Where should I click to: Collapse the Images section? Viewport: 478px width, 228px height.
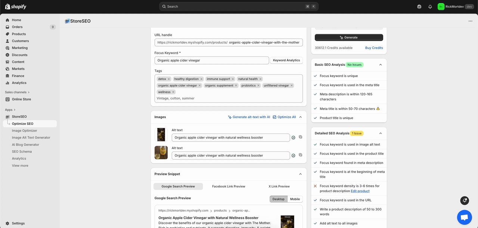pyautogui.click(x=301, y=117)
